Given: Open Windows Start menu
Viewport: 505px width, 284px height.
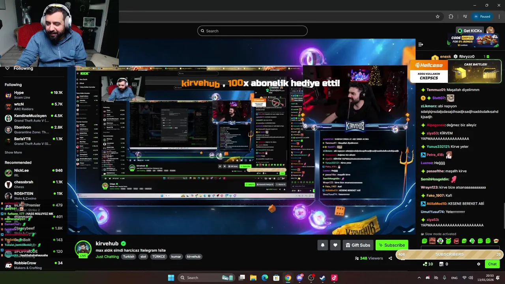Looking at the screenshot, I should click(x=171, y=278).
